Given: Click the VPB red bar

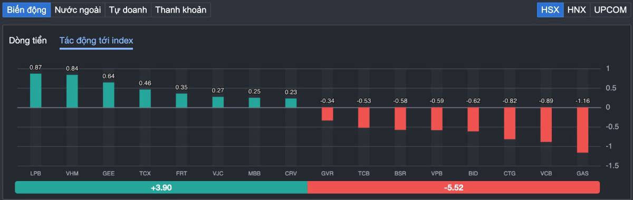Looking at the screenshot, I should [x=437, y=119].
